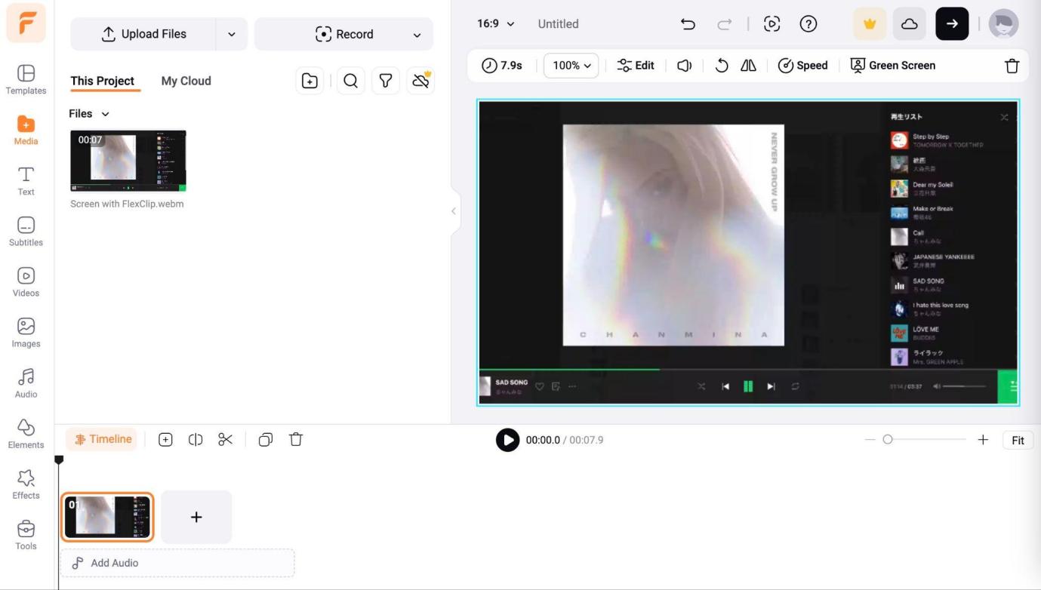Click the Untitled project name field
This screenshot has height=590, width=1041.
558,24
